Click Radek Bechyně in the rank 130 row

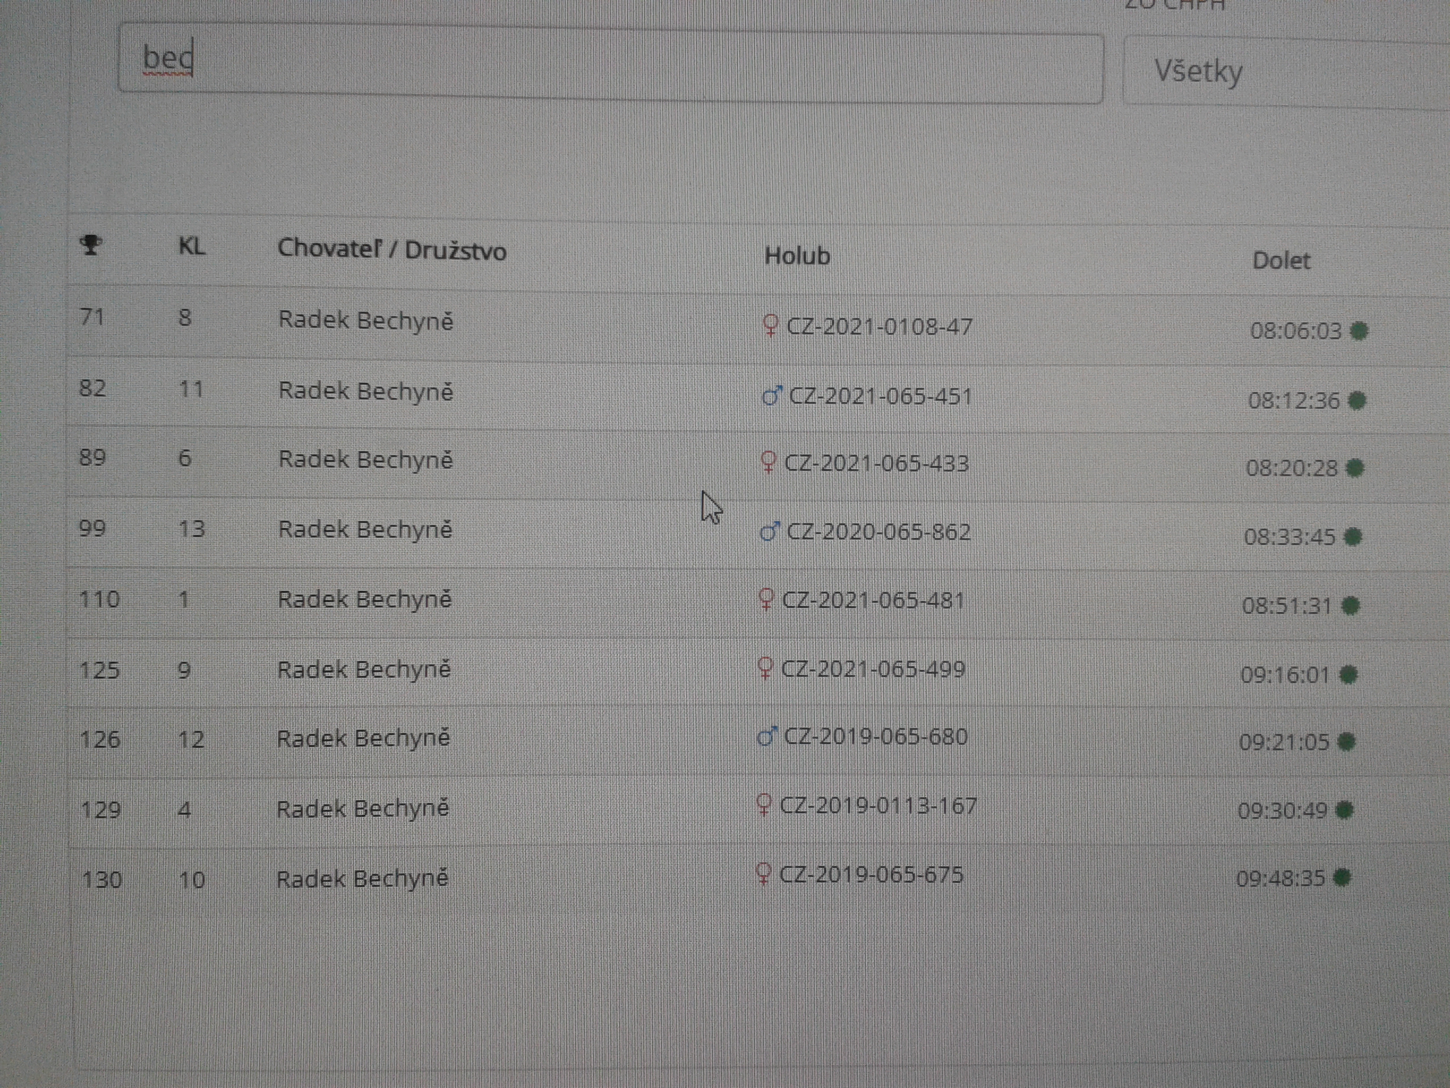coord(362,879)
